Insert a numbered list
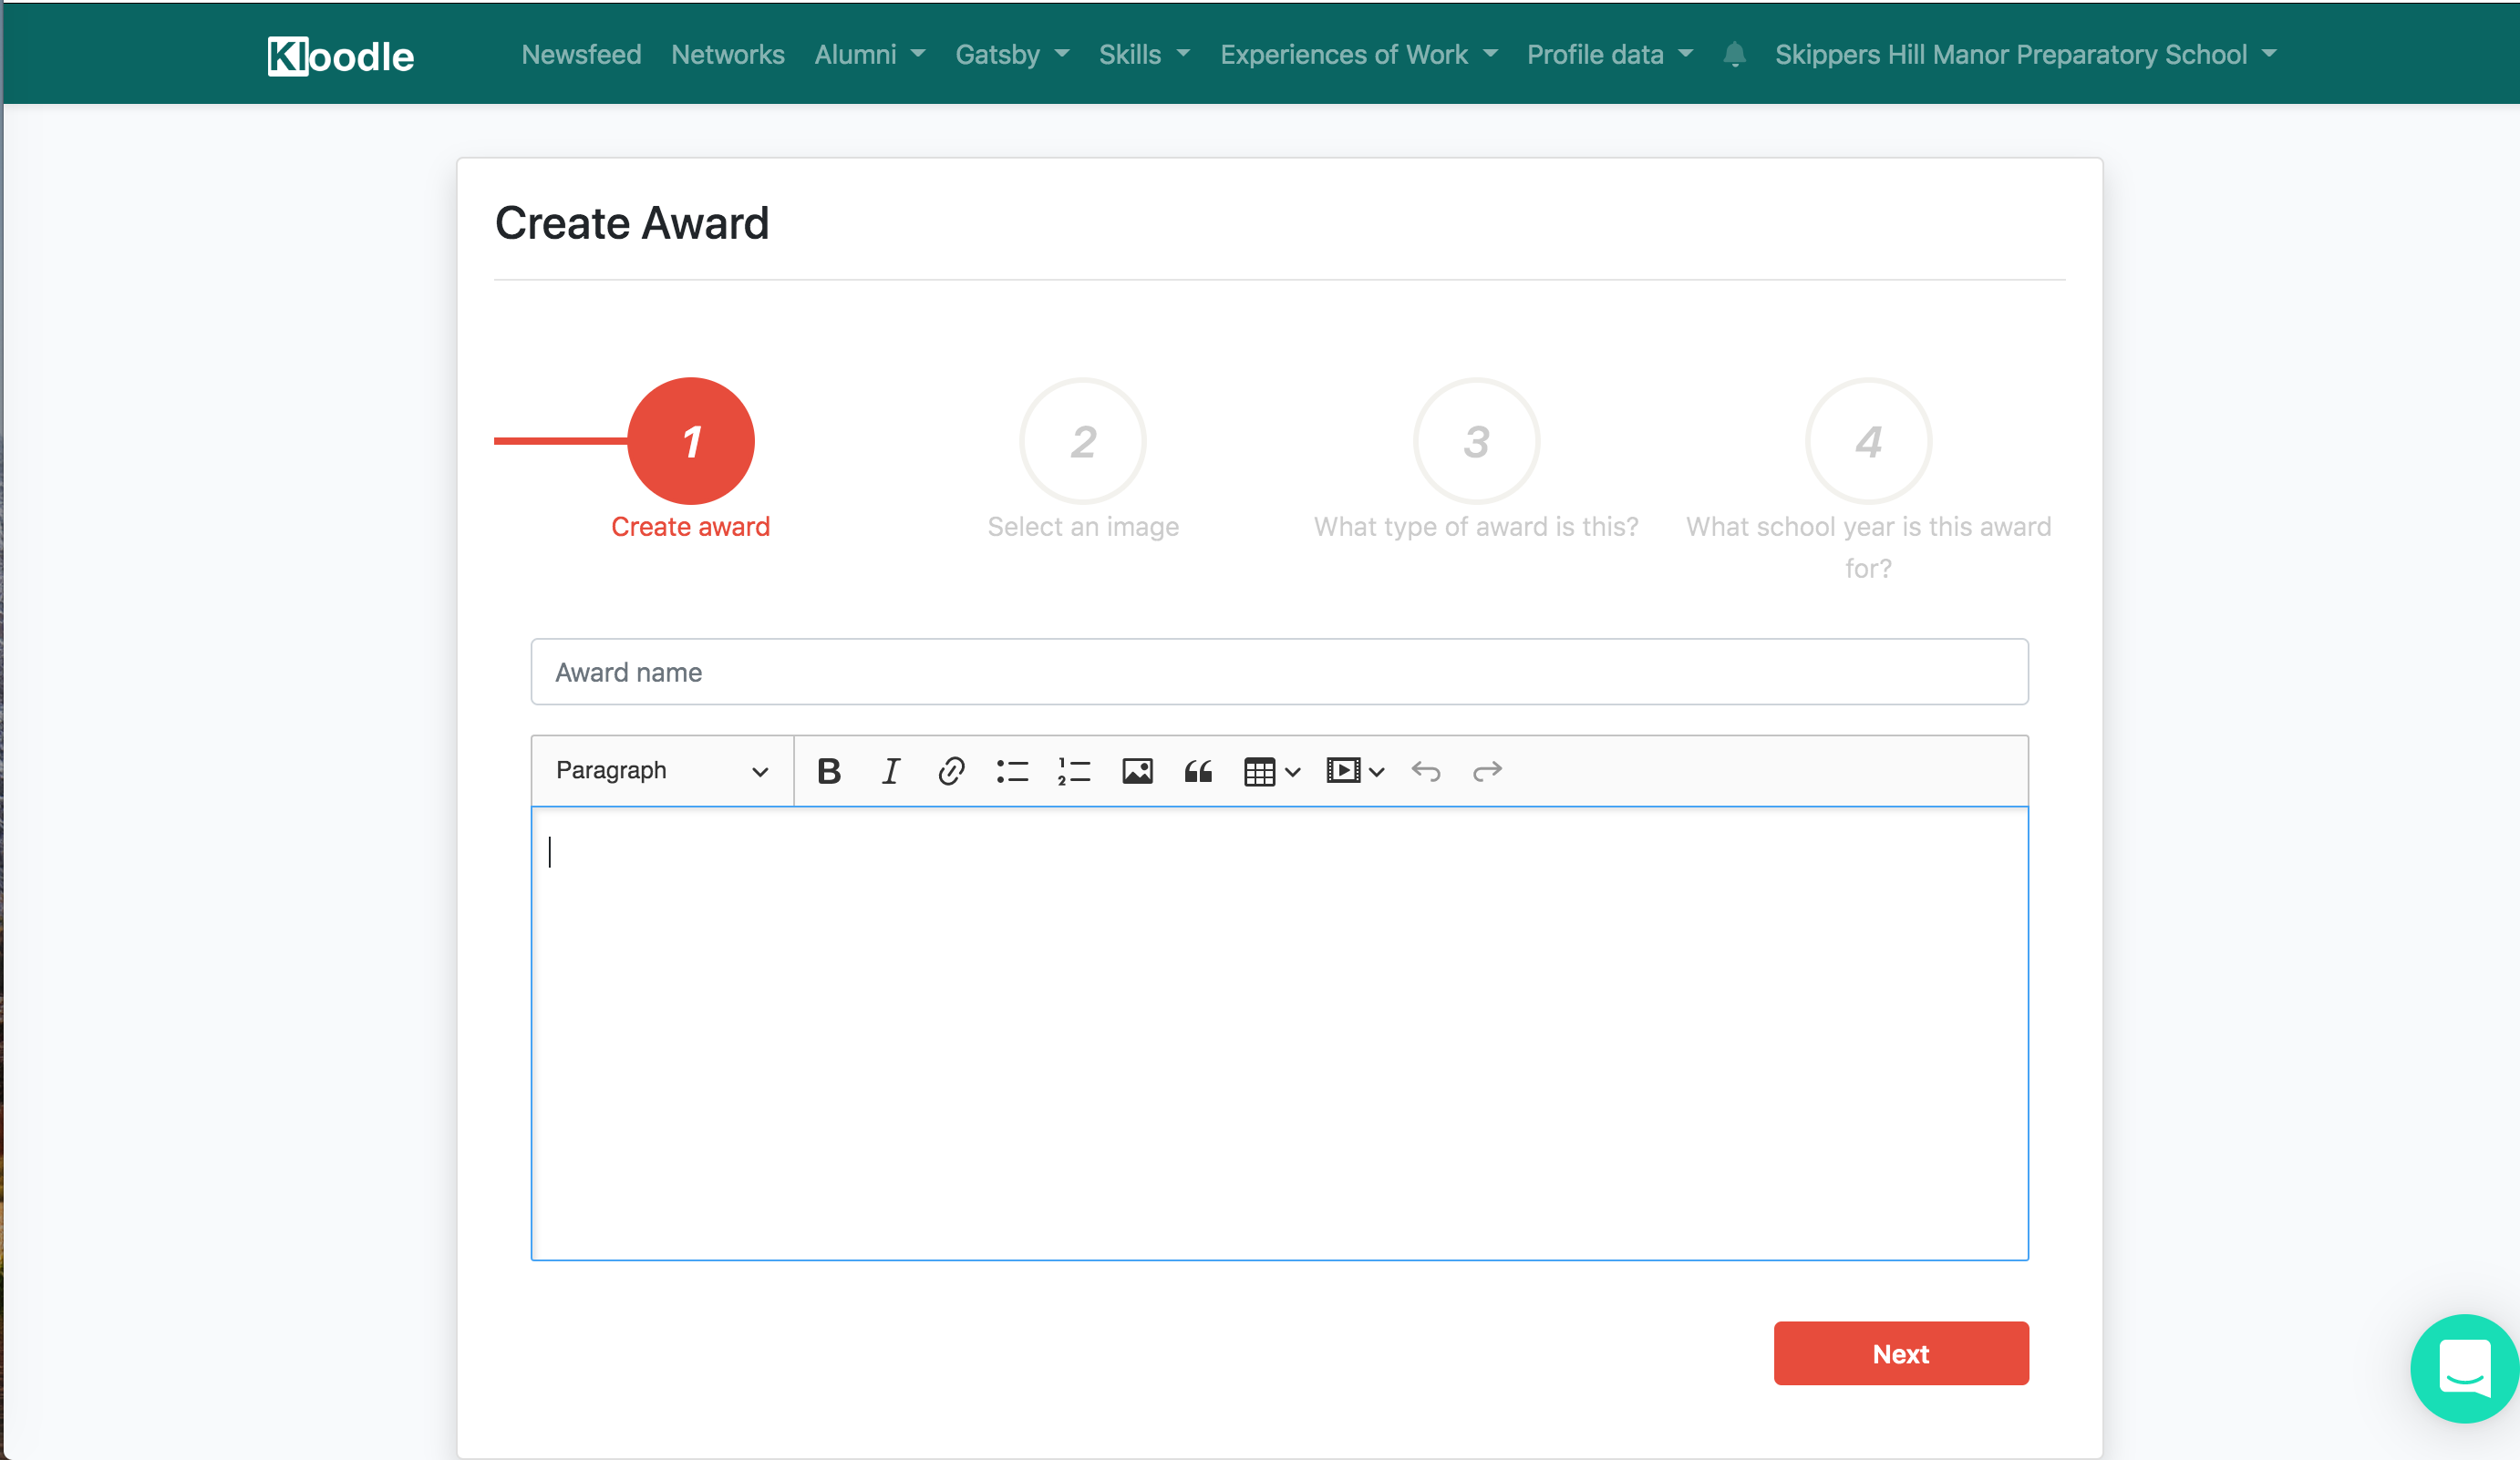2520x1460 pixels. (x=1074, y=770)
